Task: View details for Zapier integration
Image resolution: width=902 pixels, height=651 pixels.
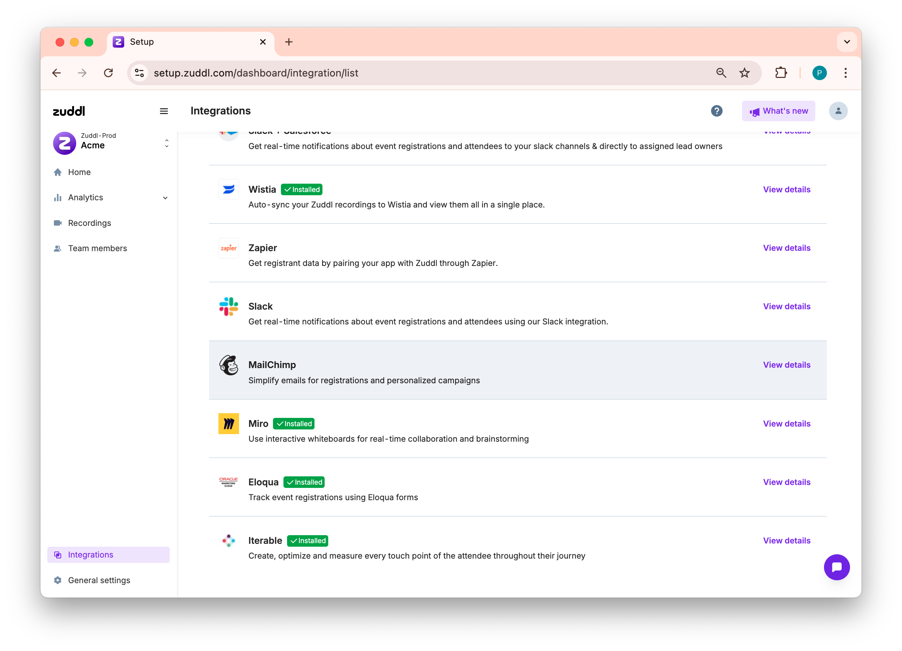Action: [x=786, y=248]
